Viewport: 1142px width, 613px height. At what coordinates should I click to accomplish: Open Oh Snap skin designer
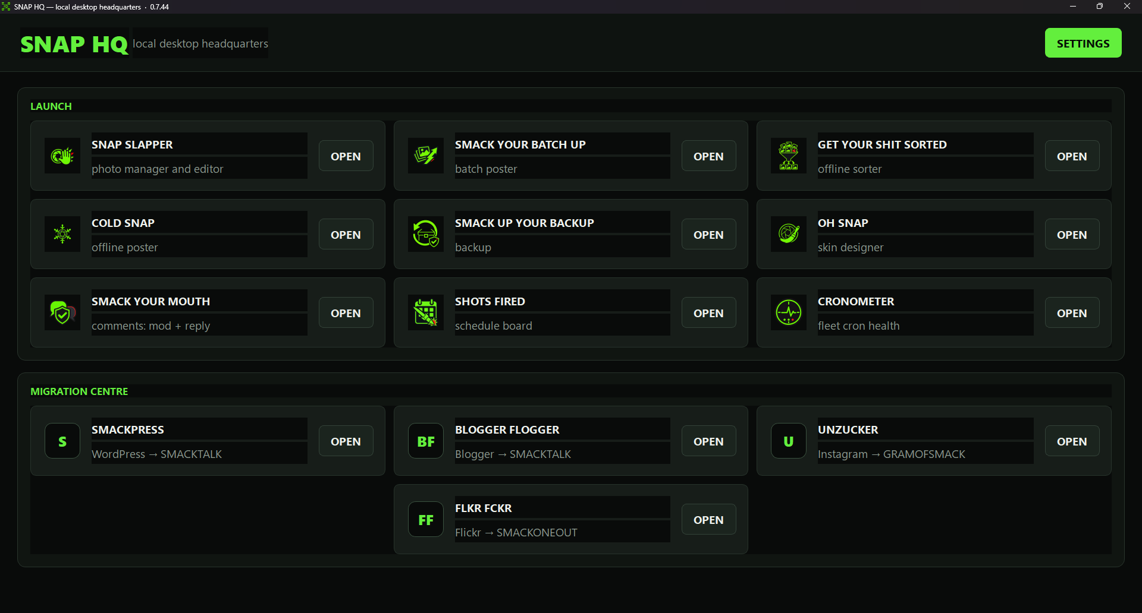point(1072,234)
